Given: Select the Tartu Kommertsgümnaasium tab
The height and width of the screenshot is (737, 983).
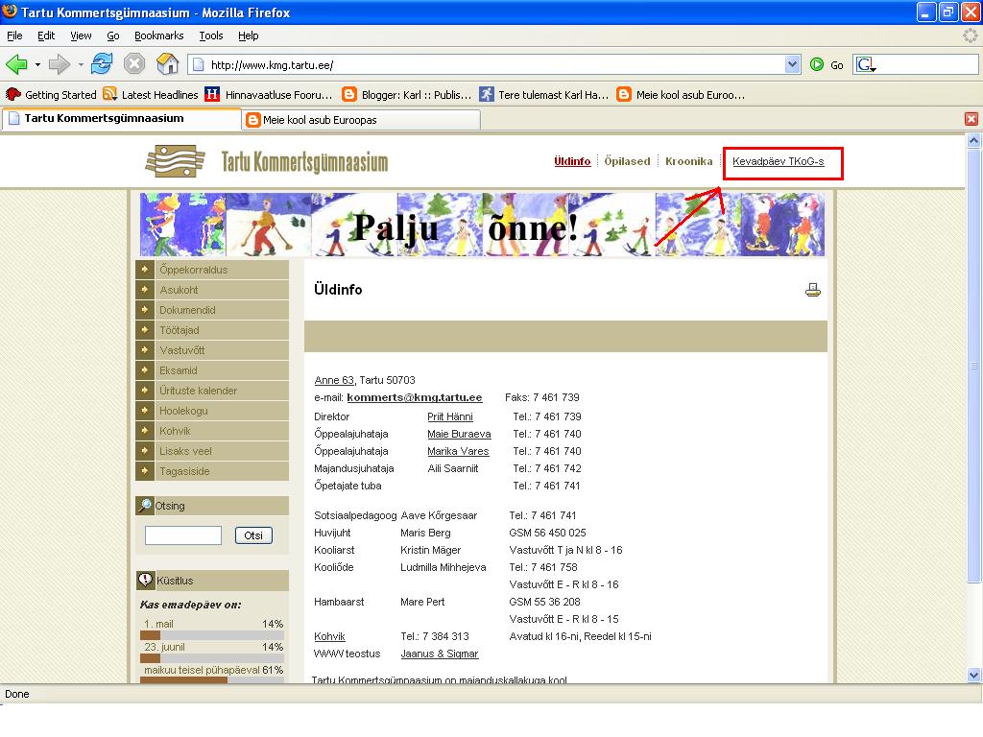Looking at the screenshot, I should [122, 118].
